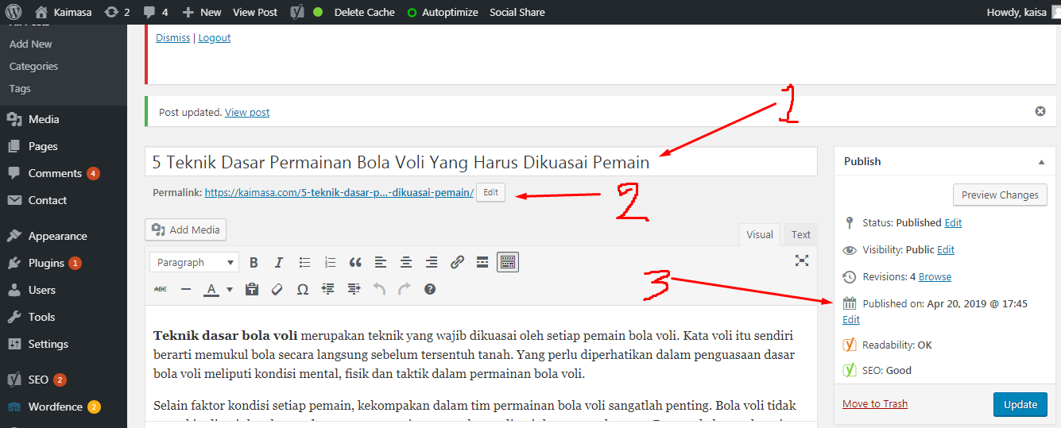Collapse the Publish panel
The height and width of the screenshot is (428, 1061).
[x=1041, y=161]
